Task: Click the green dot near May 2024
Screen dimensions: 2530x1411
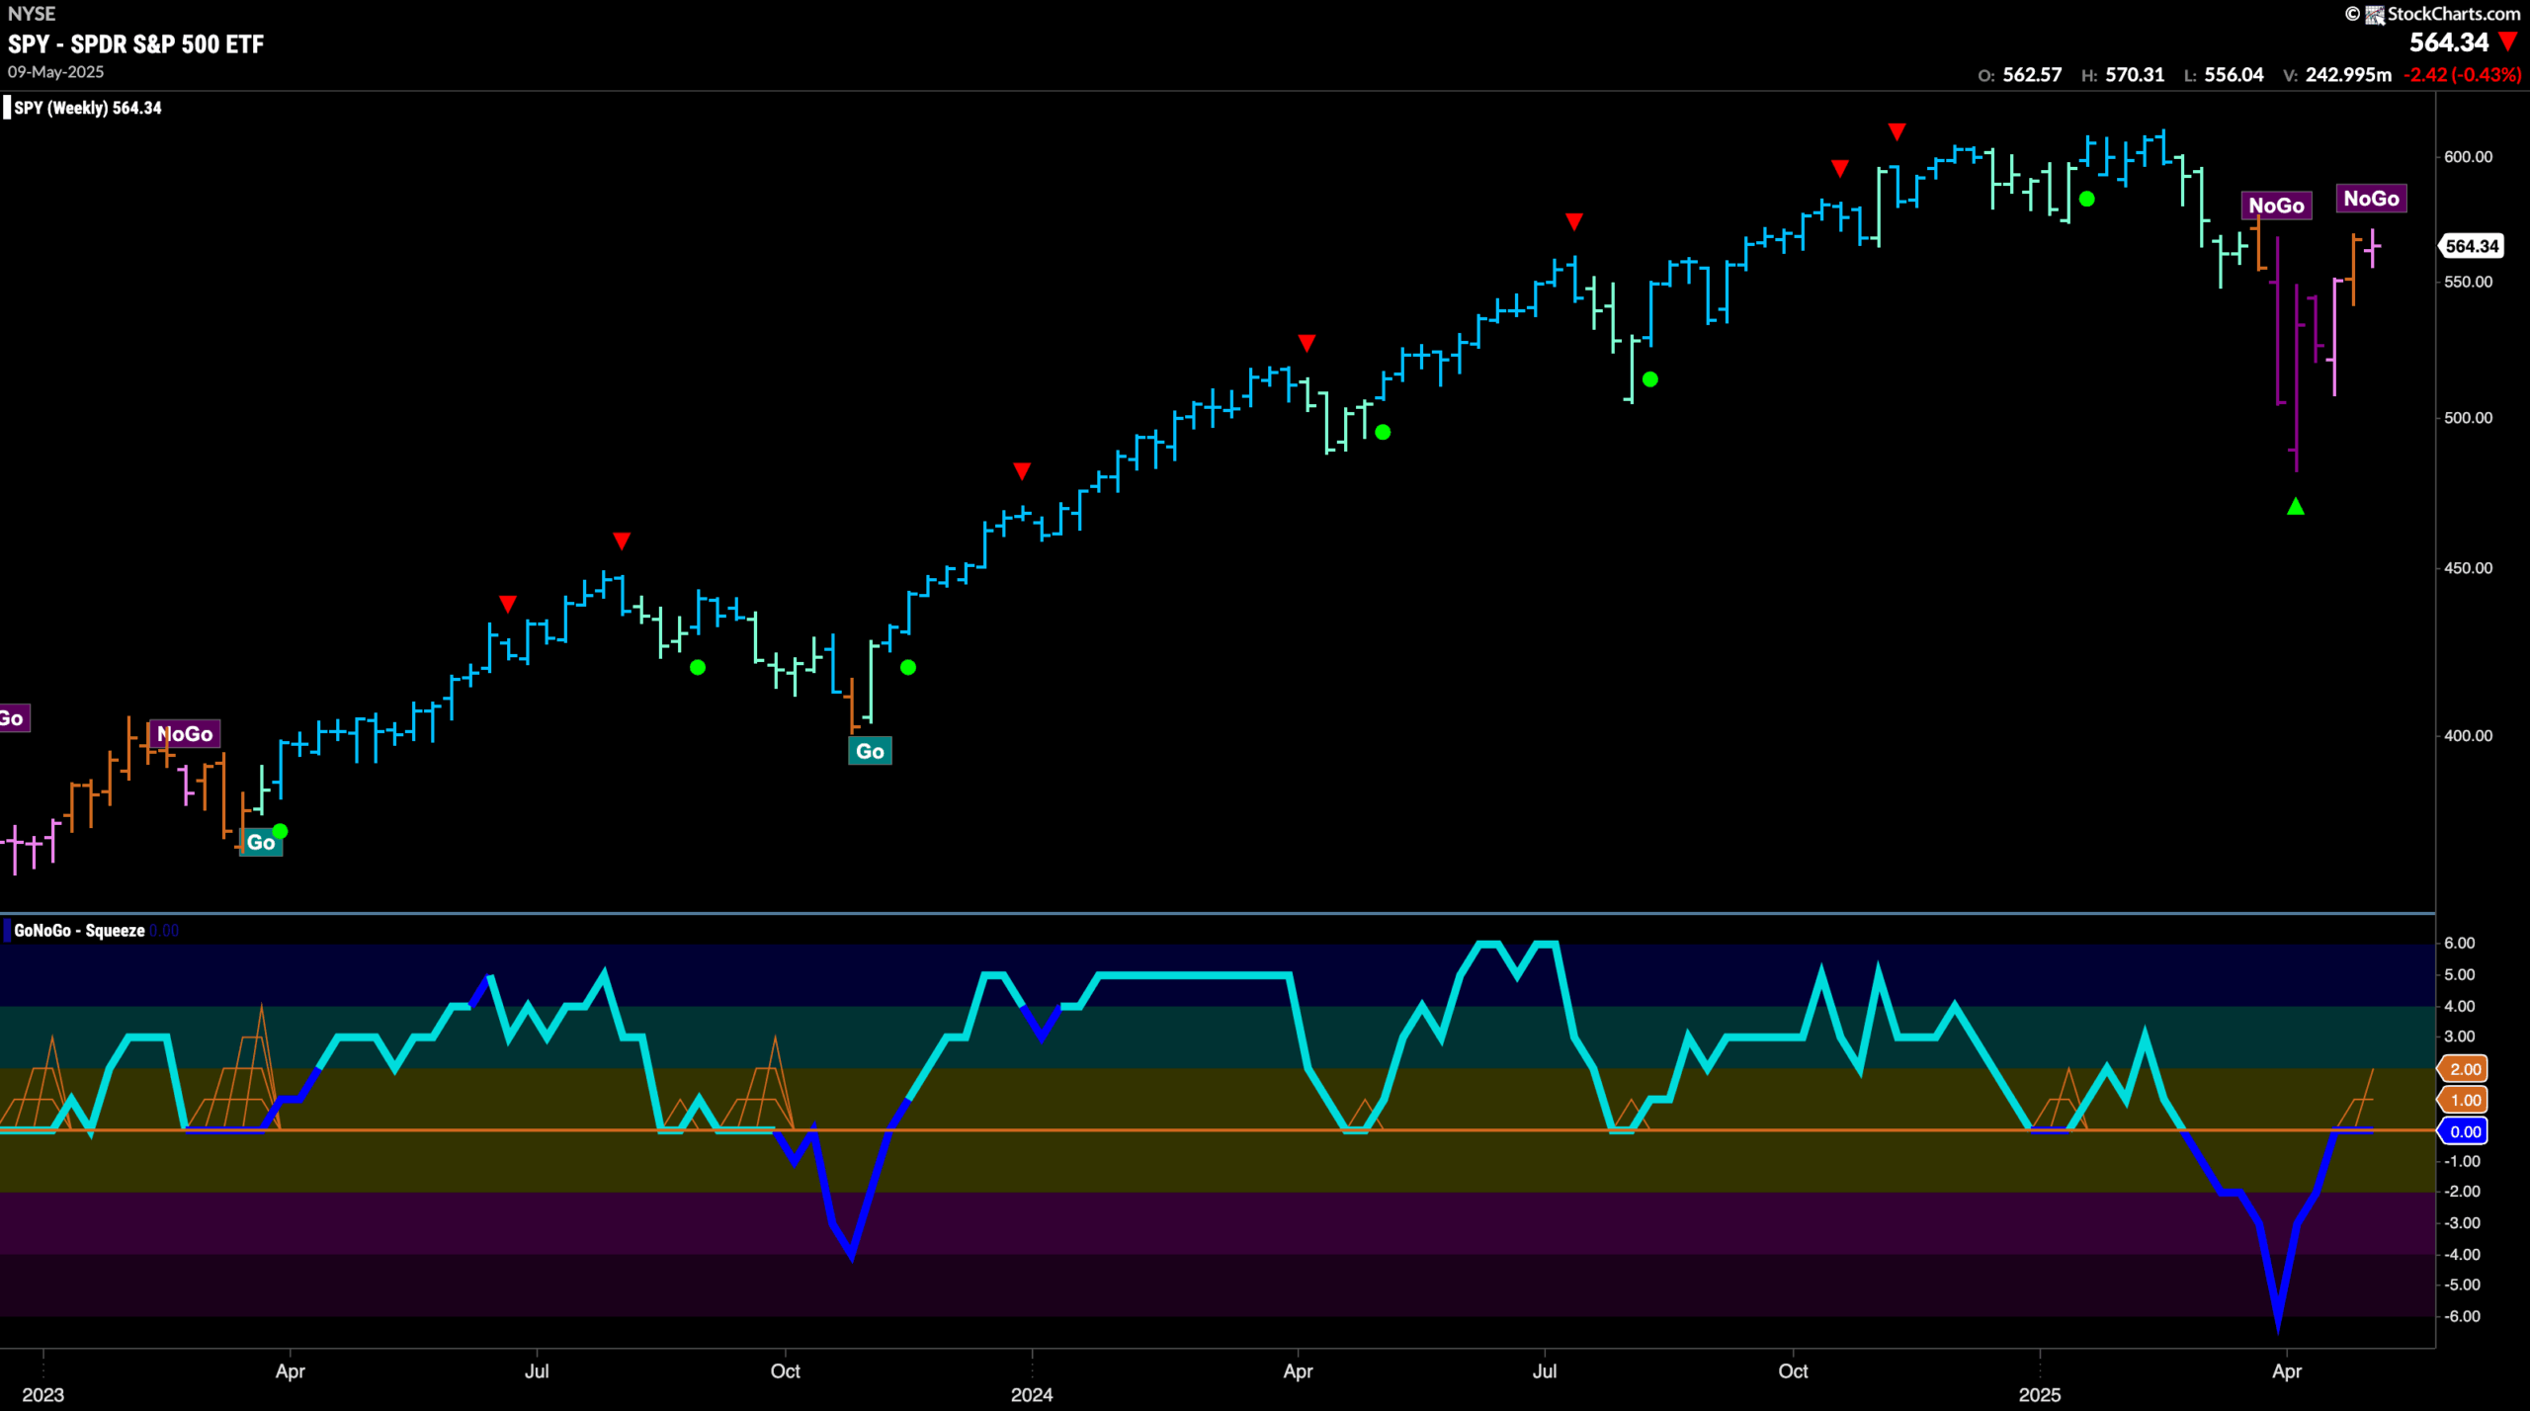Action: (1383, 432)
